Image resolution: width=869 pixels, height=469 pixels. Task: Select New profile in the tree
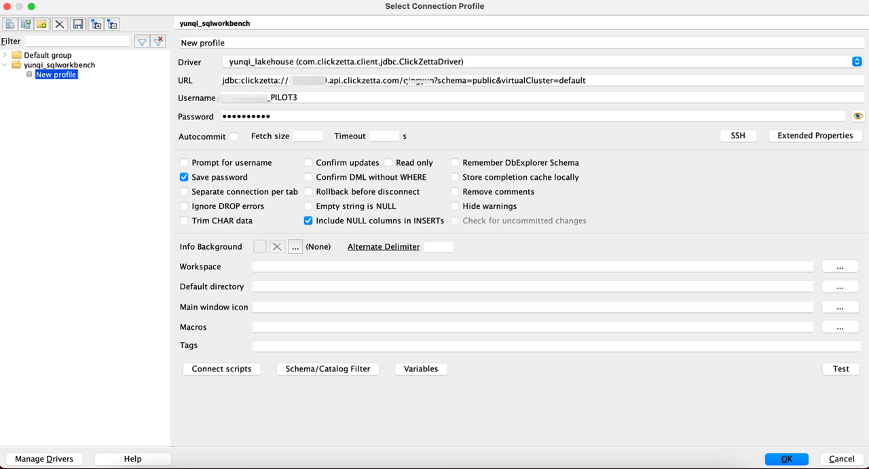click(56, 75)
